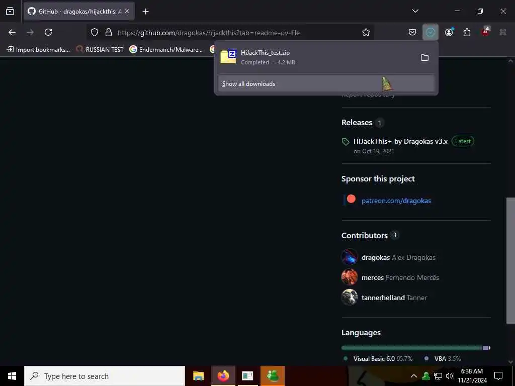Open the Releases section heading
Image resolution: width=515 pixels, height=386 pixels.
click(357, 123)
